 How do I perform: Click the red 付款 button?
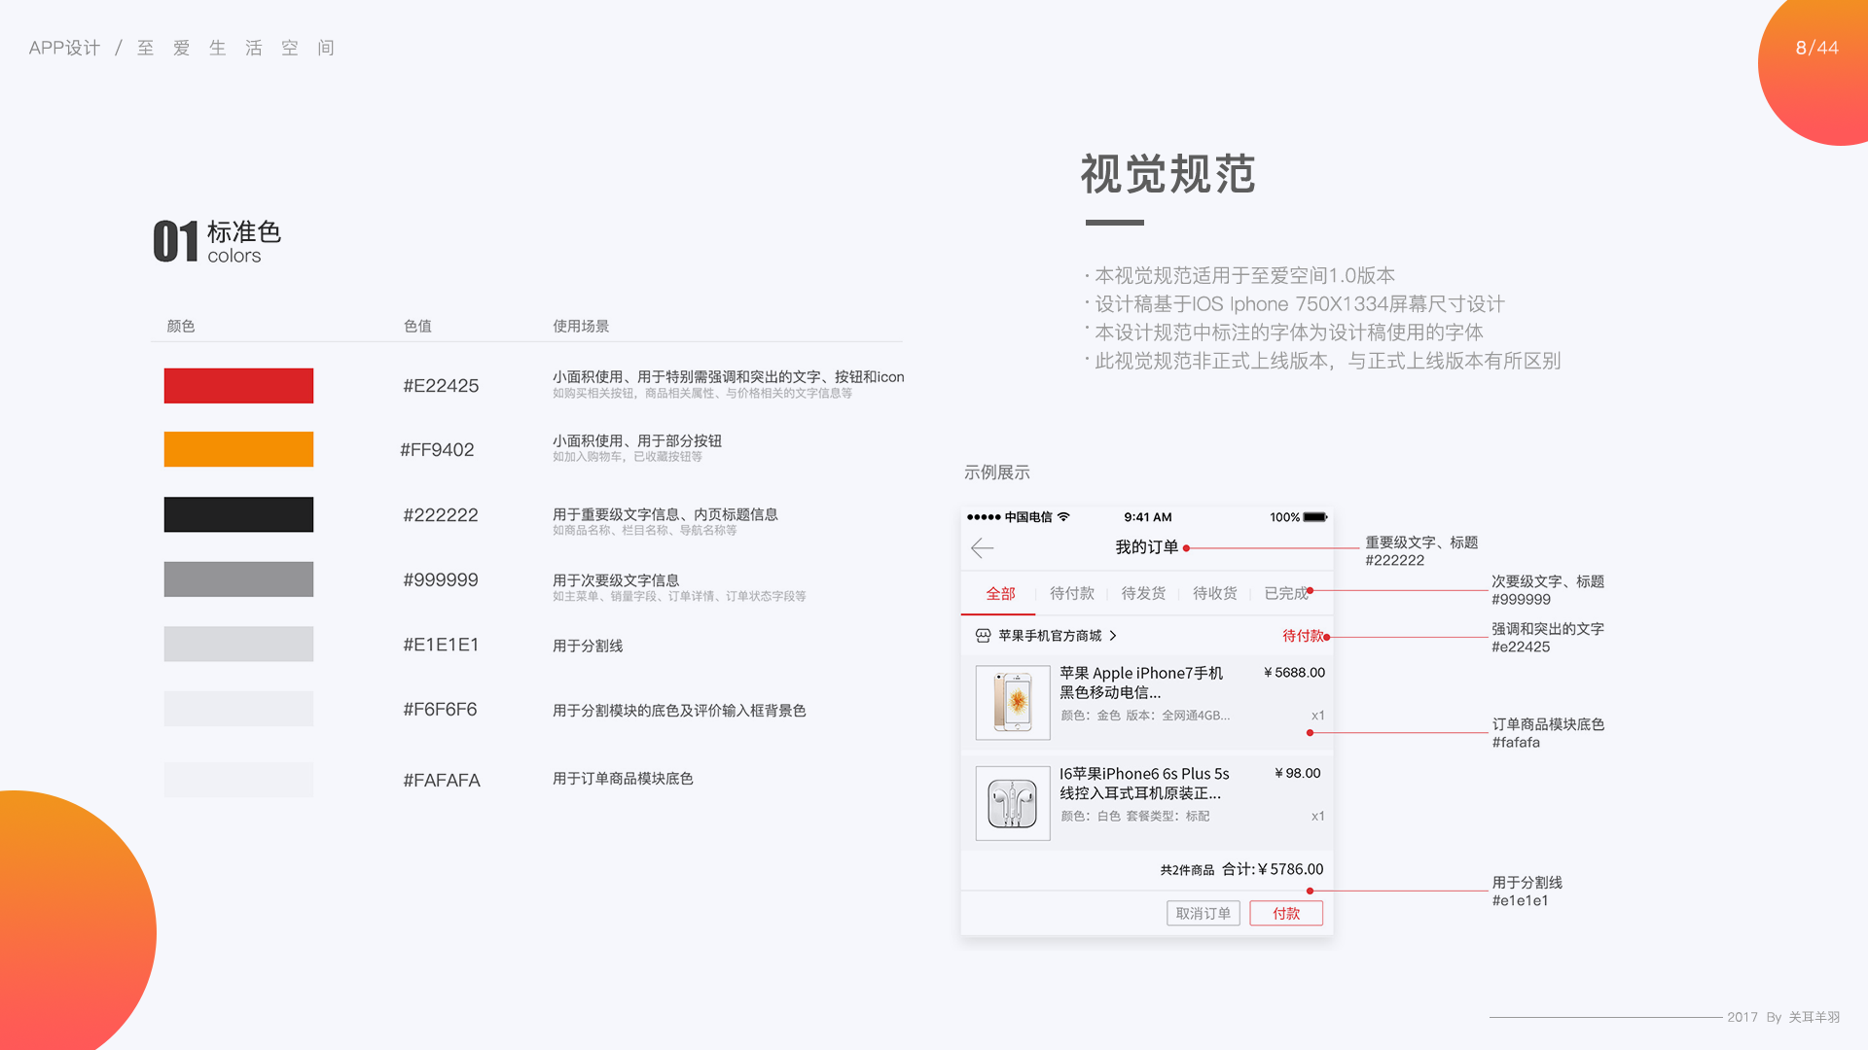pyautogui.click(x=1286, y=913)
